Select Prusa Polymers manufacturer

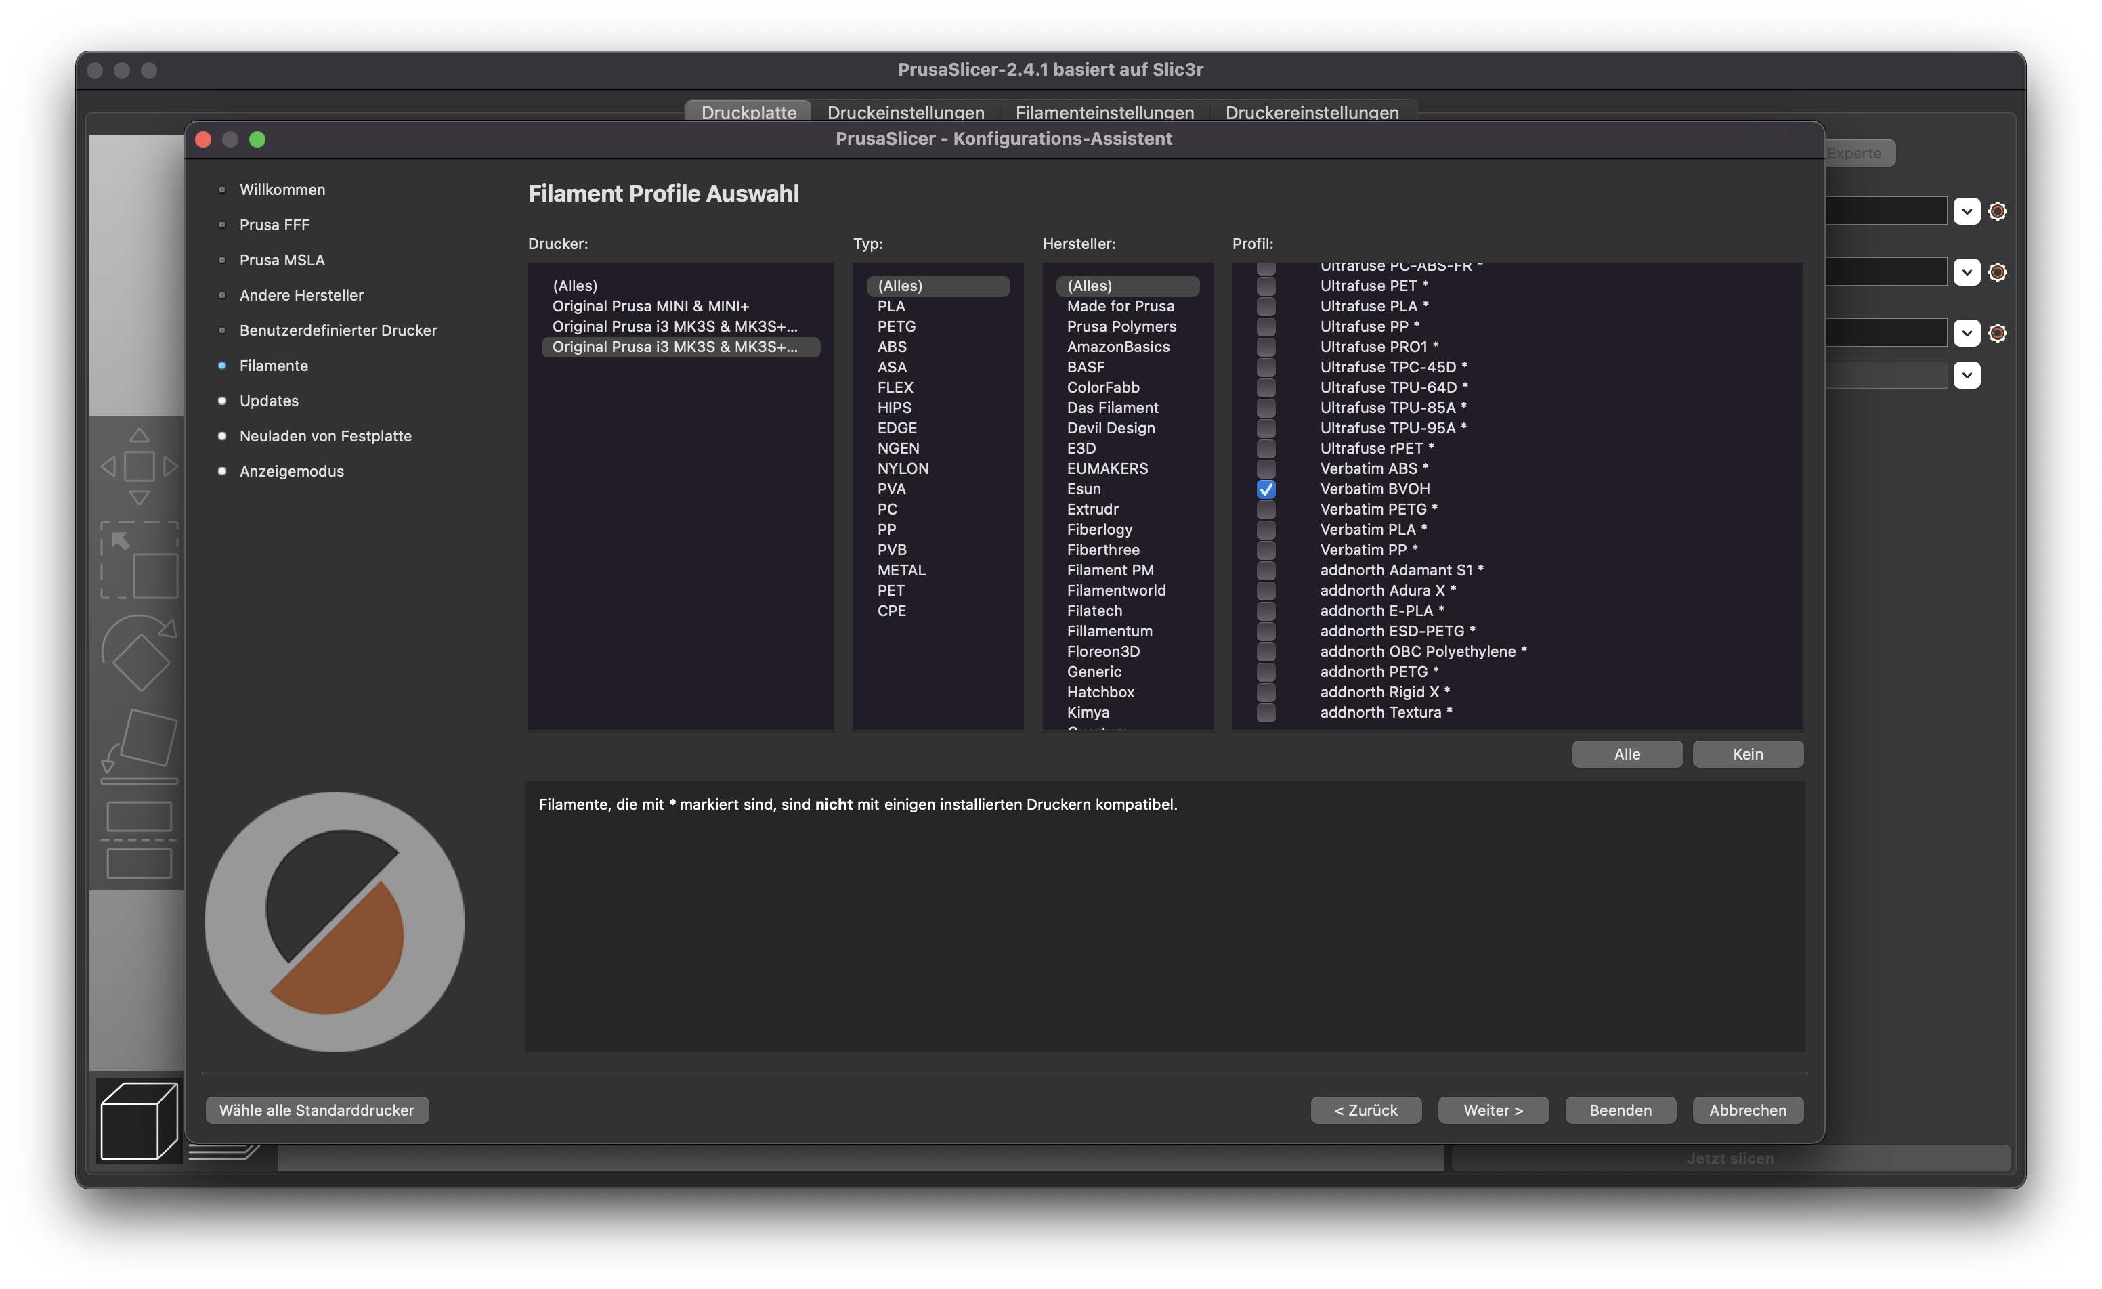click(1127, 327)
